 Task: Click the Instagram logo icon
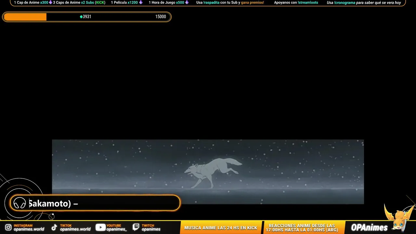tap(8, 227)
